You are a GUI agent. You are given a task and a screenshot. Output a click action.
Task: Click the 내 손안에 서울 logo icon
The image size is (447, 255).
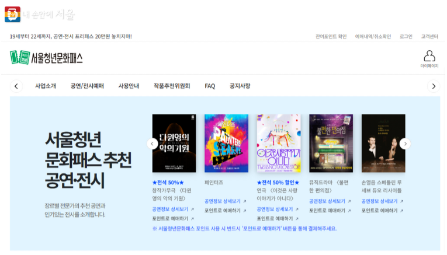(12, 14)
